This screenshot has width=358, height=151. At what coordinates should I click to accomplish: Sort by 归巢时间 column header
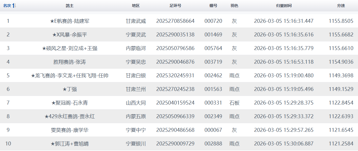click(x=284, y=6)
